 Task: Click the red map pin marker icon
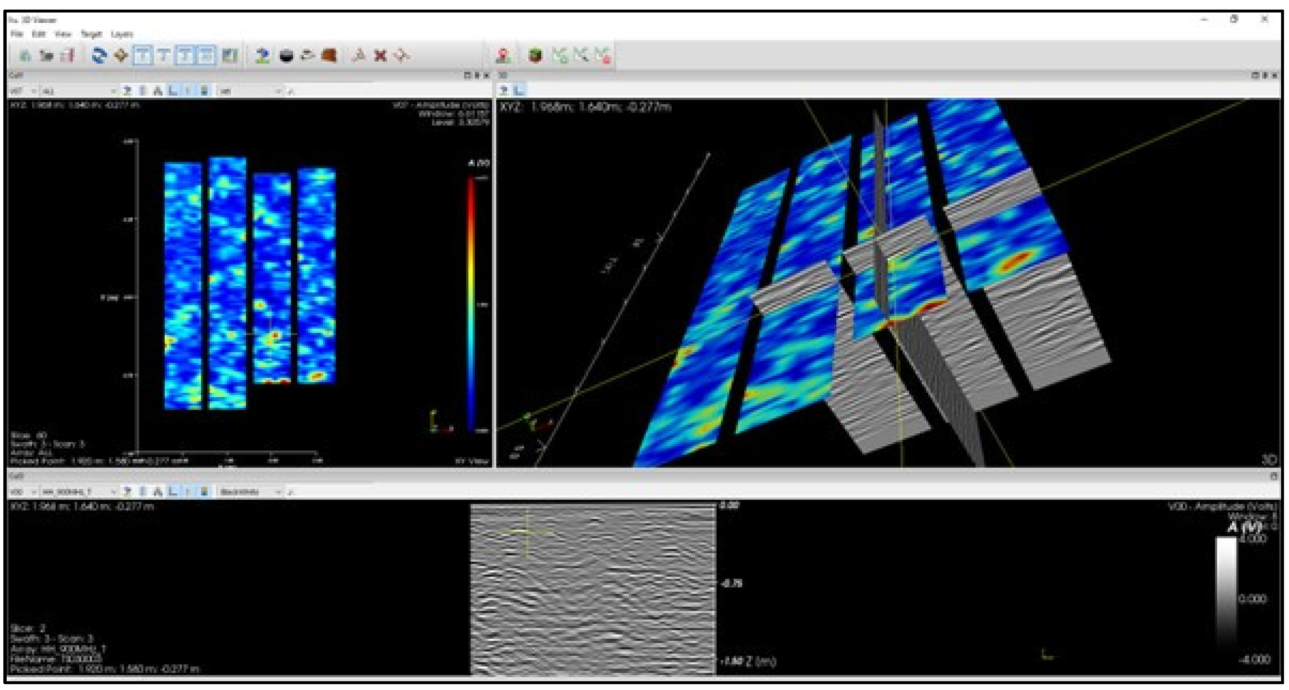pyautogui.click(x=503, y=55)
